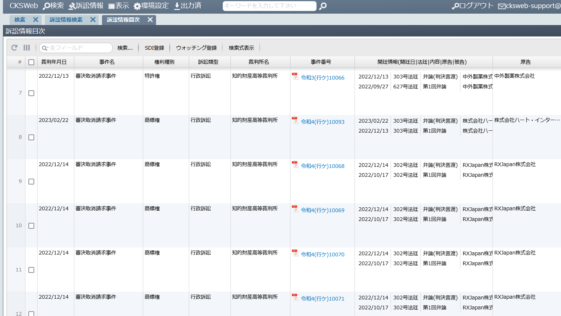Switch to the 検索 tab
The height and width of the screenshot is (316, 561).
pos(20,20)
